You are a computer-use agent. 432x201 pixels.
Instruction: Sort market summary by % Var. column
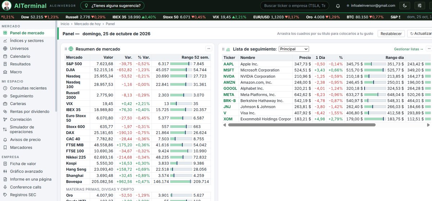(144, 58)
